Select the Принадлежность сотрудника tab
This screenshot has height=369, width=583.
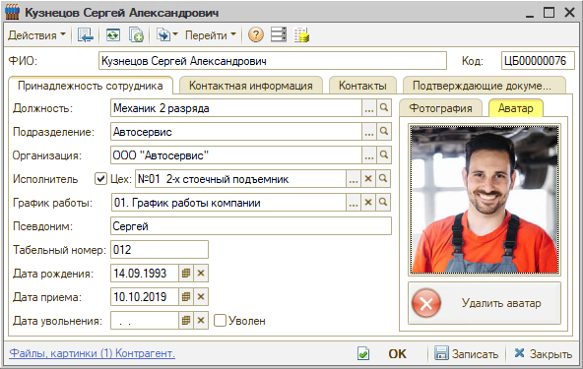tap(91, 86)
